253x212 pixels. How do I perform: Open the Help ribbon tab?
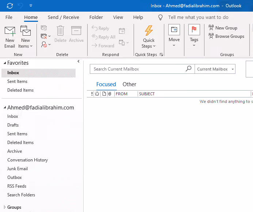pos(138,17)
